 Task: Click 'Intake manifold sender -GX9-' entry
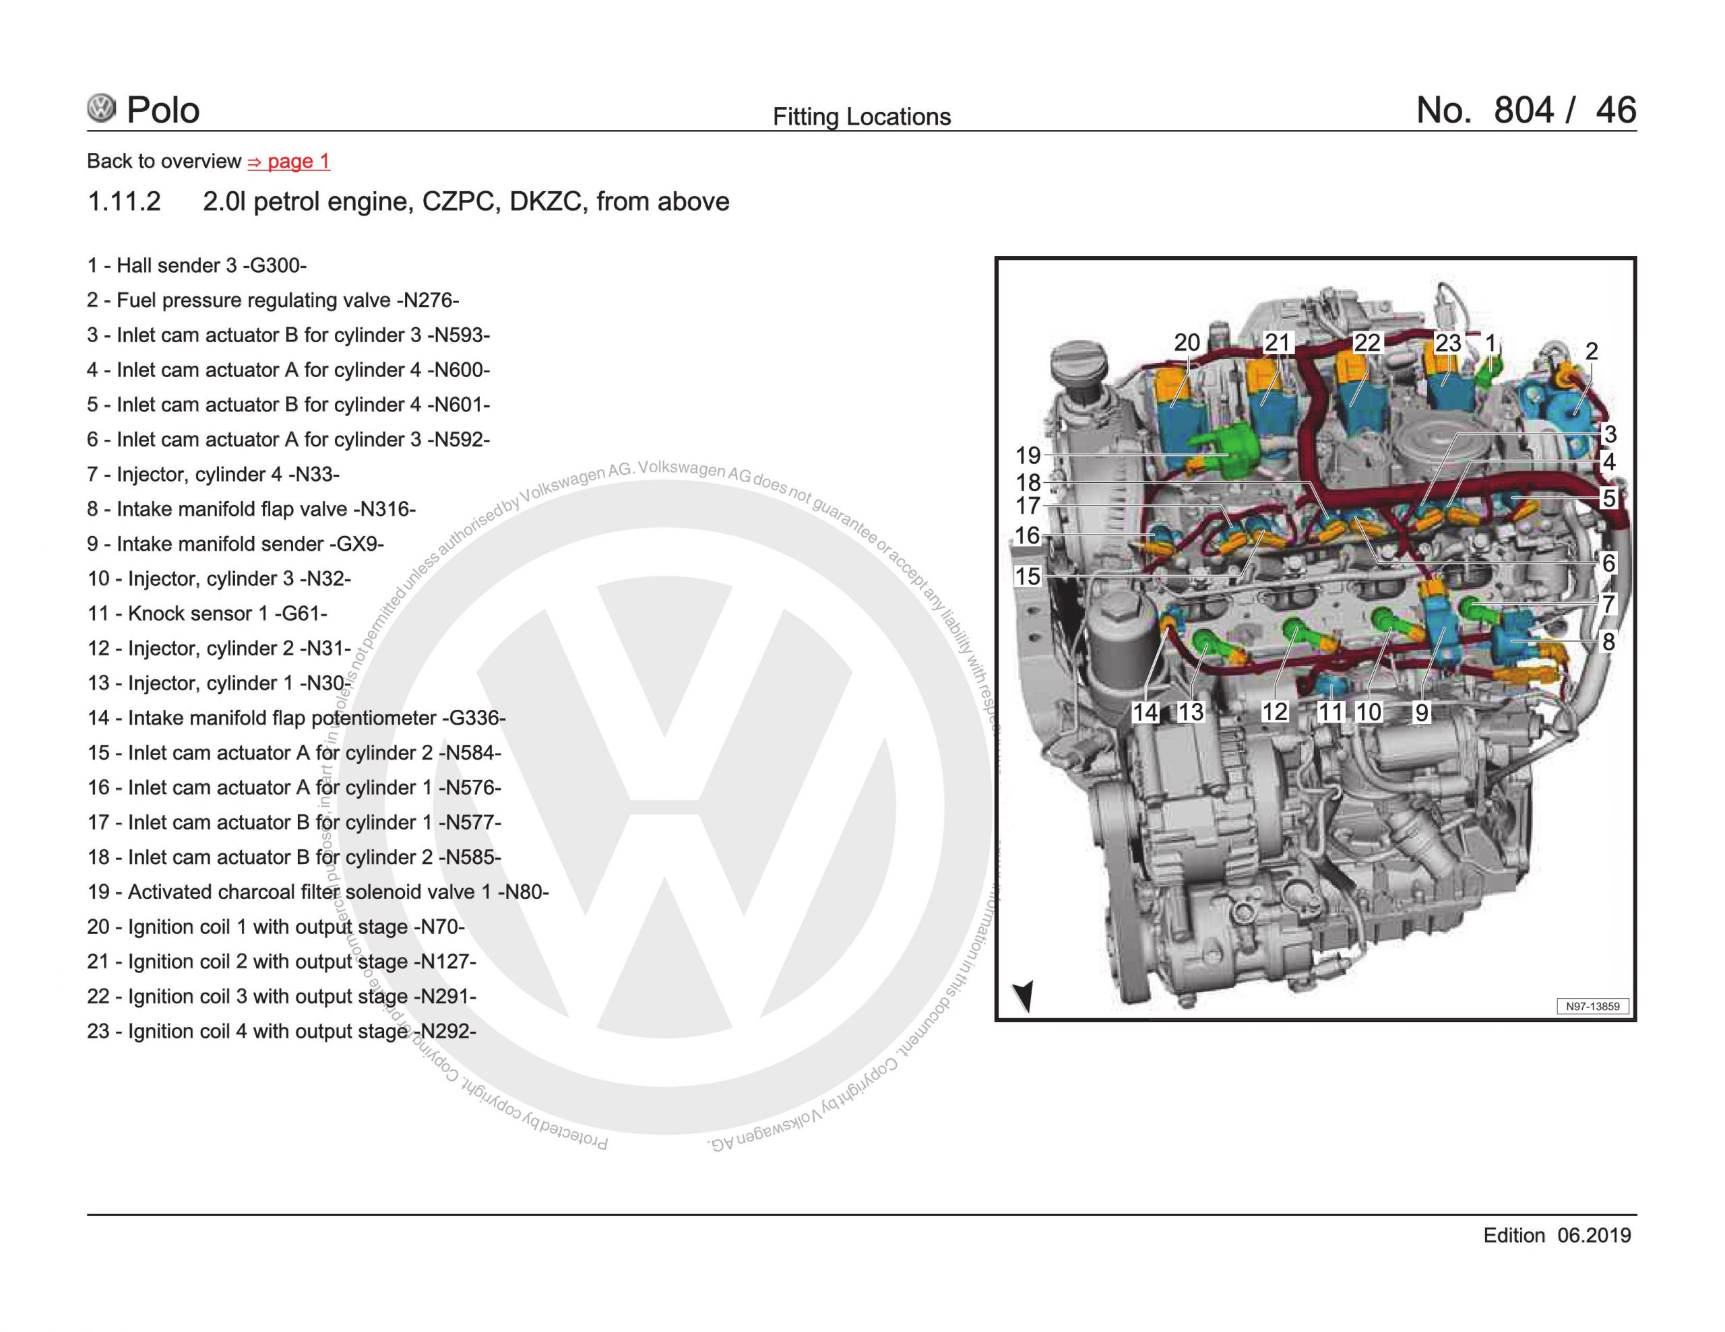click(x=235, y=544)
